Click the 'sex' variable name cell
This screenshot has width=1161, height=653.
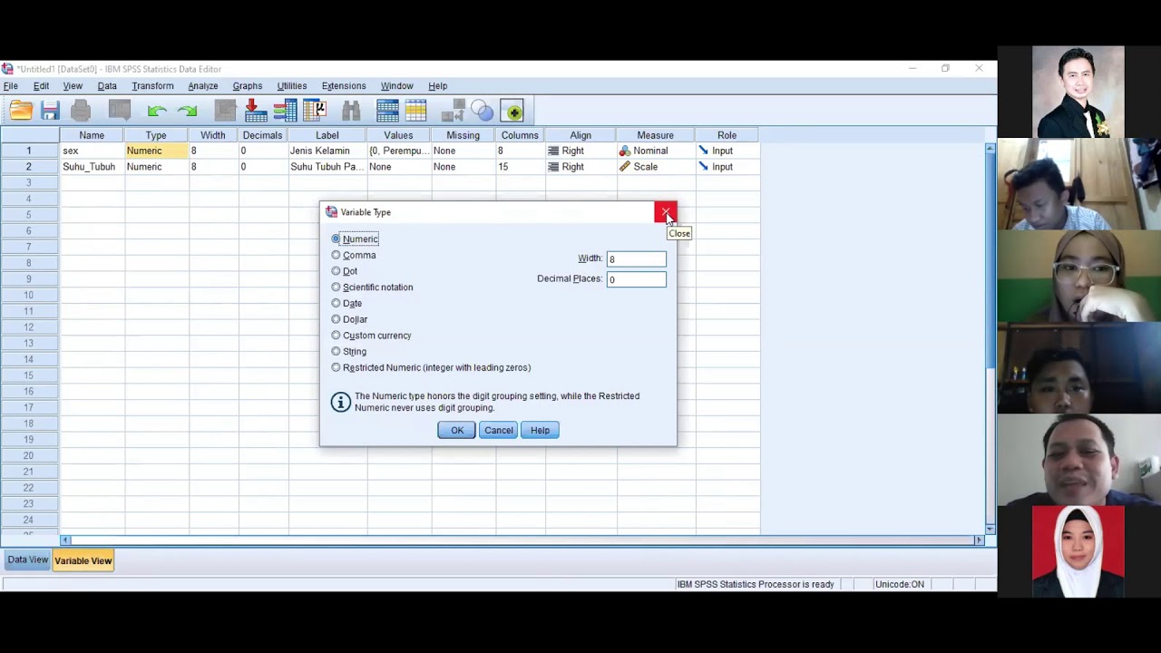click(92, 151)
